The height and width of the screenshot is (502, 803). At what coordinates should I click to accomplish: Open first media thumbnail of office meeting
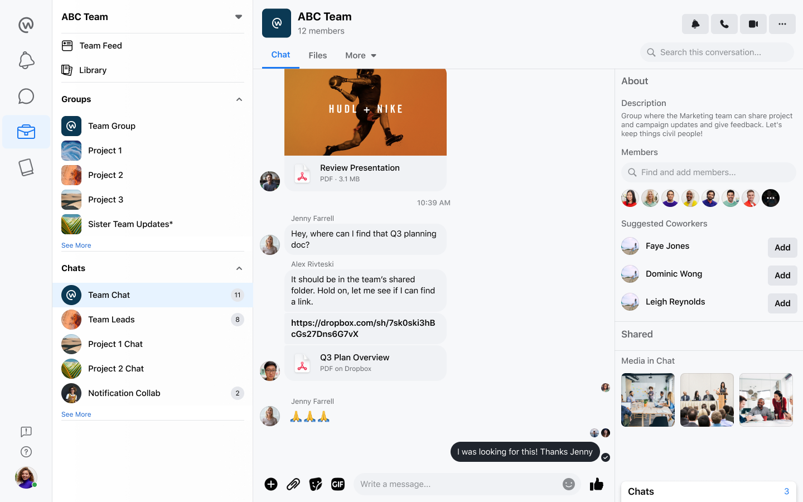coord(648,400)
